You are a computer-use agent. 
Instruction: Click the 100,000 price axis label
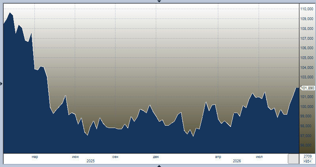[x=307, y=107]
